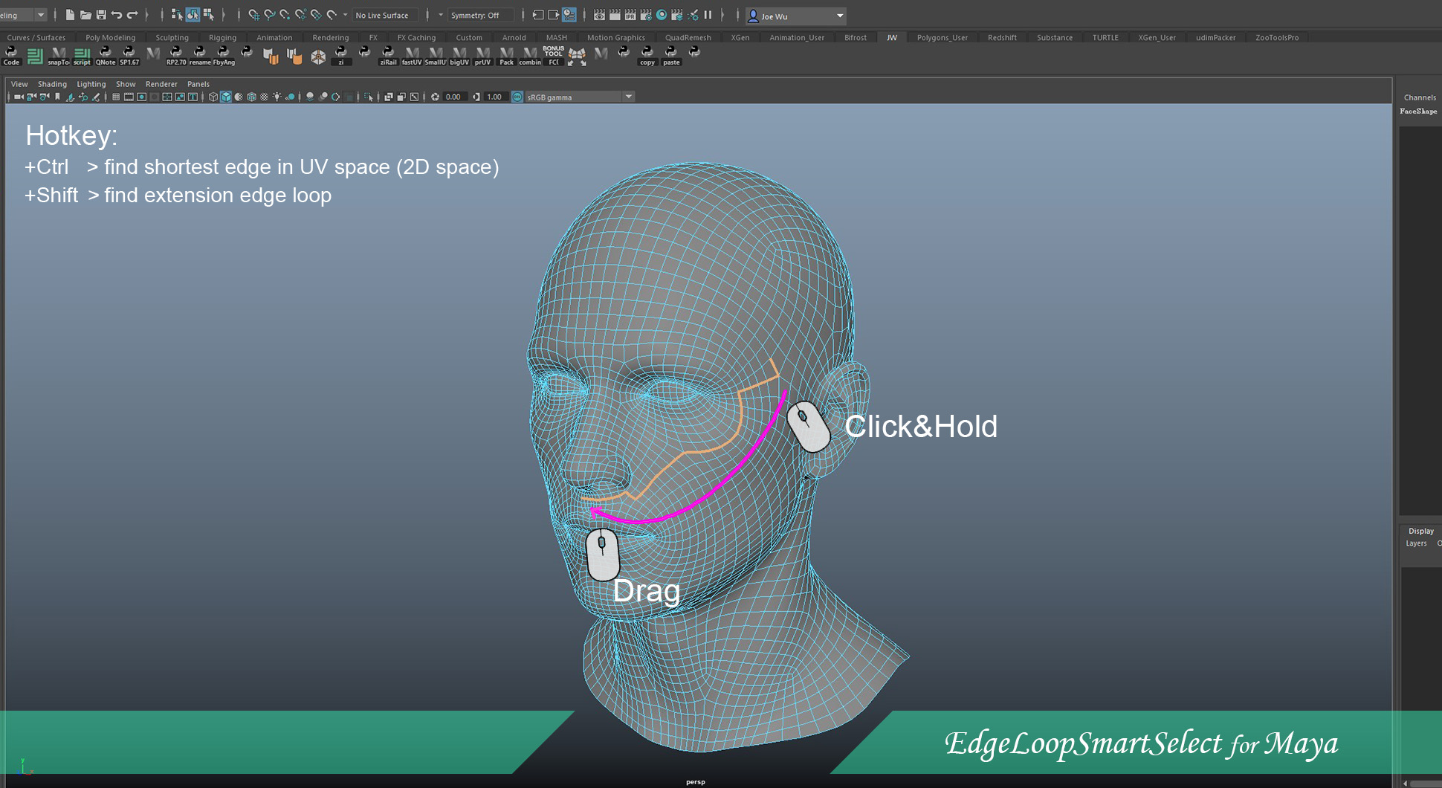The image size is (1442, 788).
Task: Click the No Live Surface field
Action: [384, 16]
